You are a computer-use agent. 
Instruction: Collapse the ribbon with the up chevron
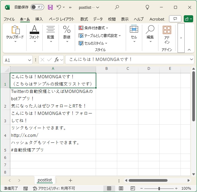point(189,50)
